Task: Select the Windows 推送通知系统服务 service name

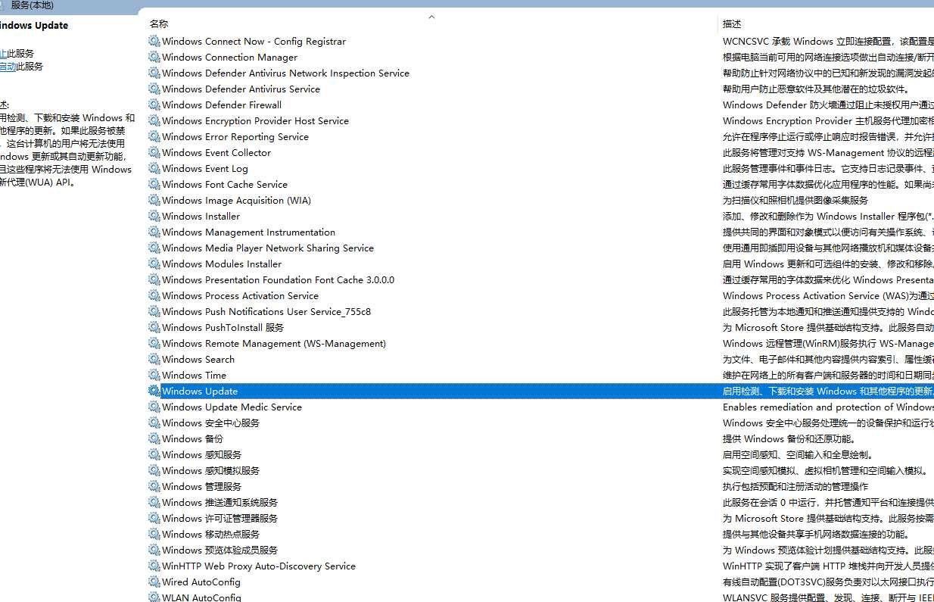Action: click(x=219, y=503)
